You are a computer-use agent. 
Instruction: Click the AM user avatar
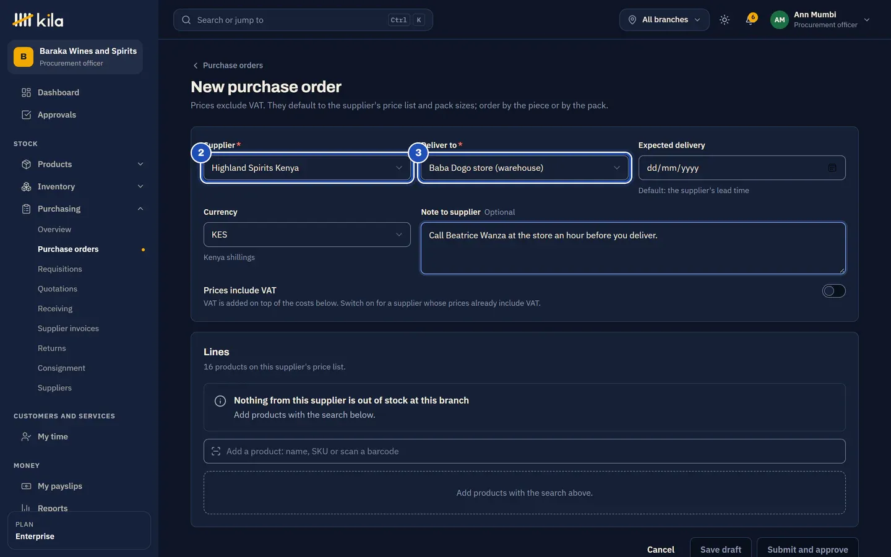(780, 20)
